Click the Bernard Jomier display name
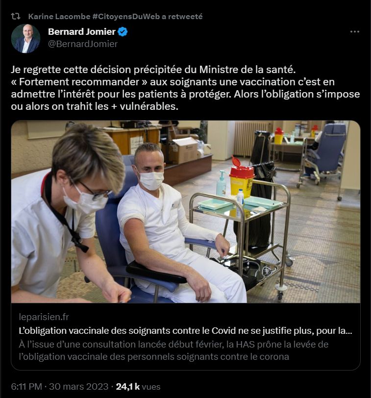Viewport: 371px width, 398px height. (x=82, y=32)
